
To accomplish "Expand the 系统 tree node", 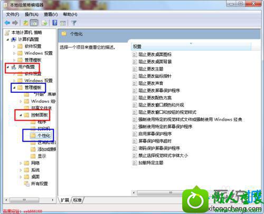I will point(21,170).
